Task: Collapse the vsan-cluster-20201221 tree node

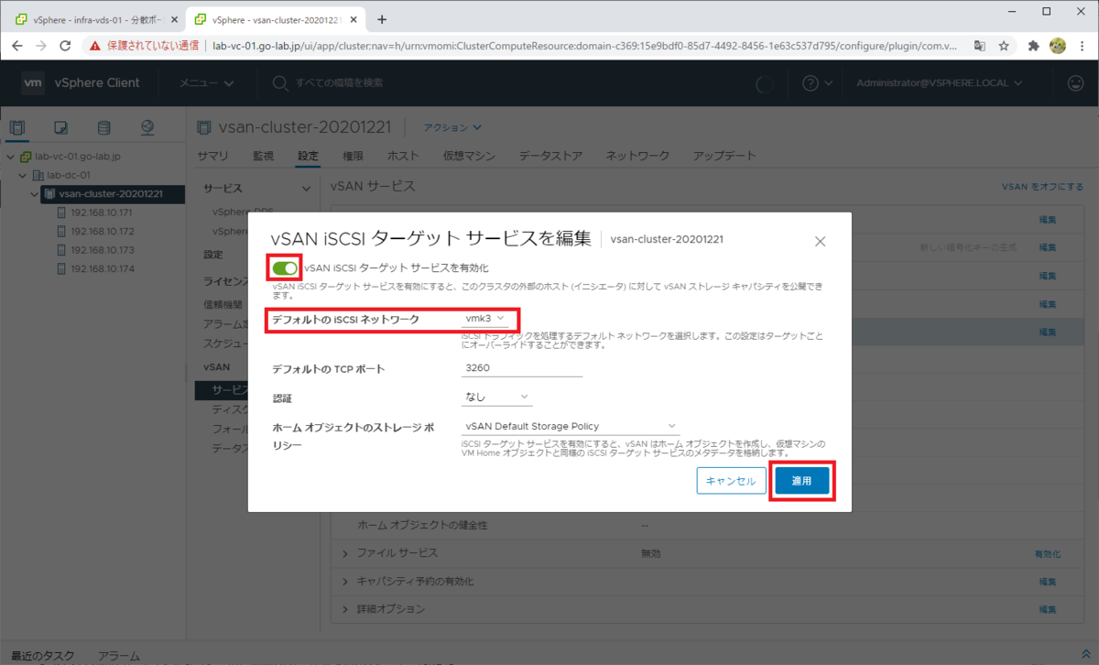Action: [35, 194]
